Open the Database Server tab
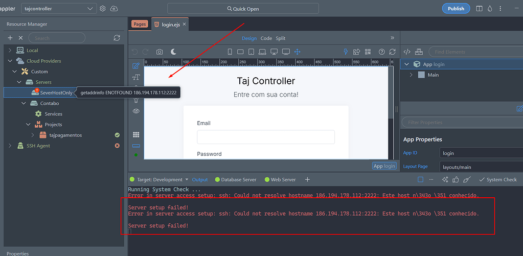Viewport: 523px width, 256px height. (236, 180)
